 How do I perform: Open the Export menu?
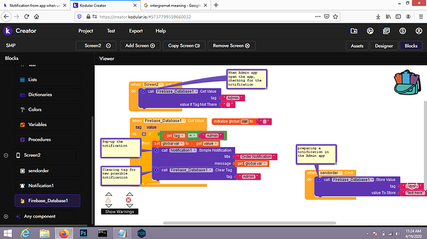coord(136,31)
